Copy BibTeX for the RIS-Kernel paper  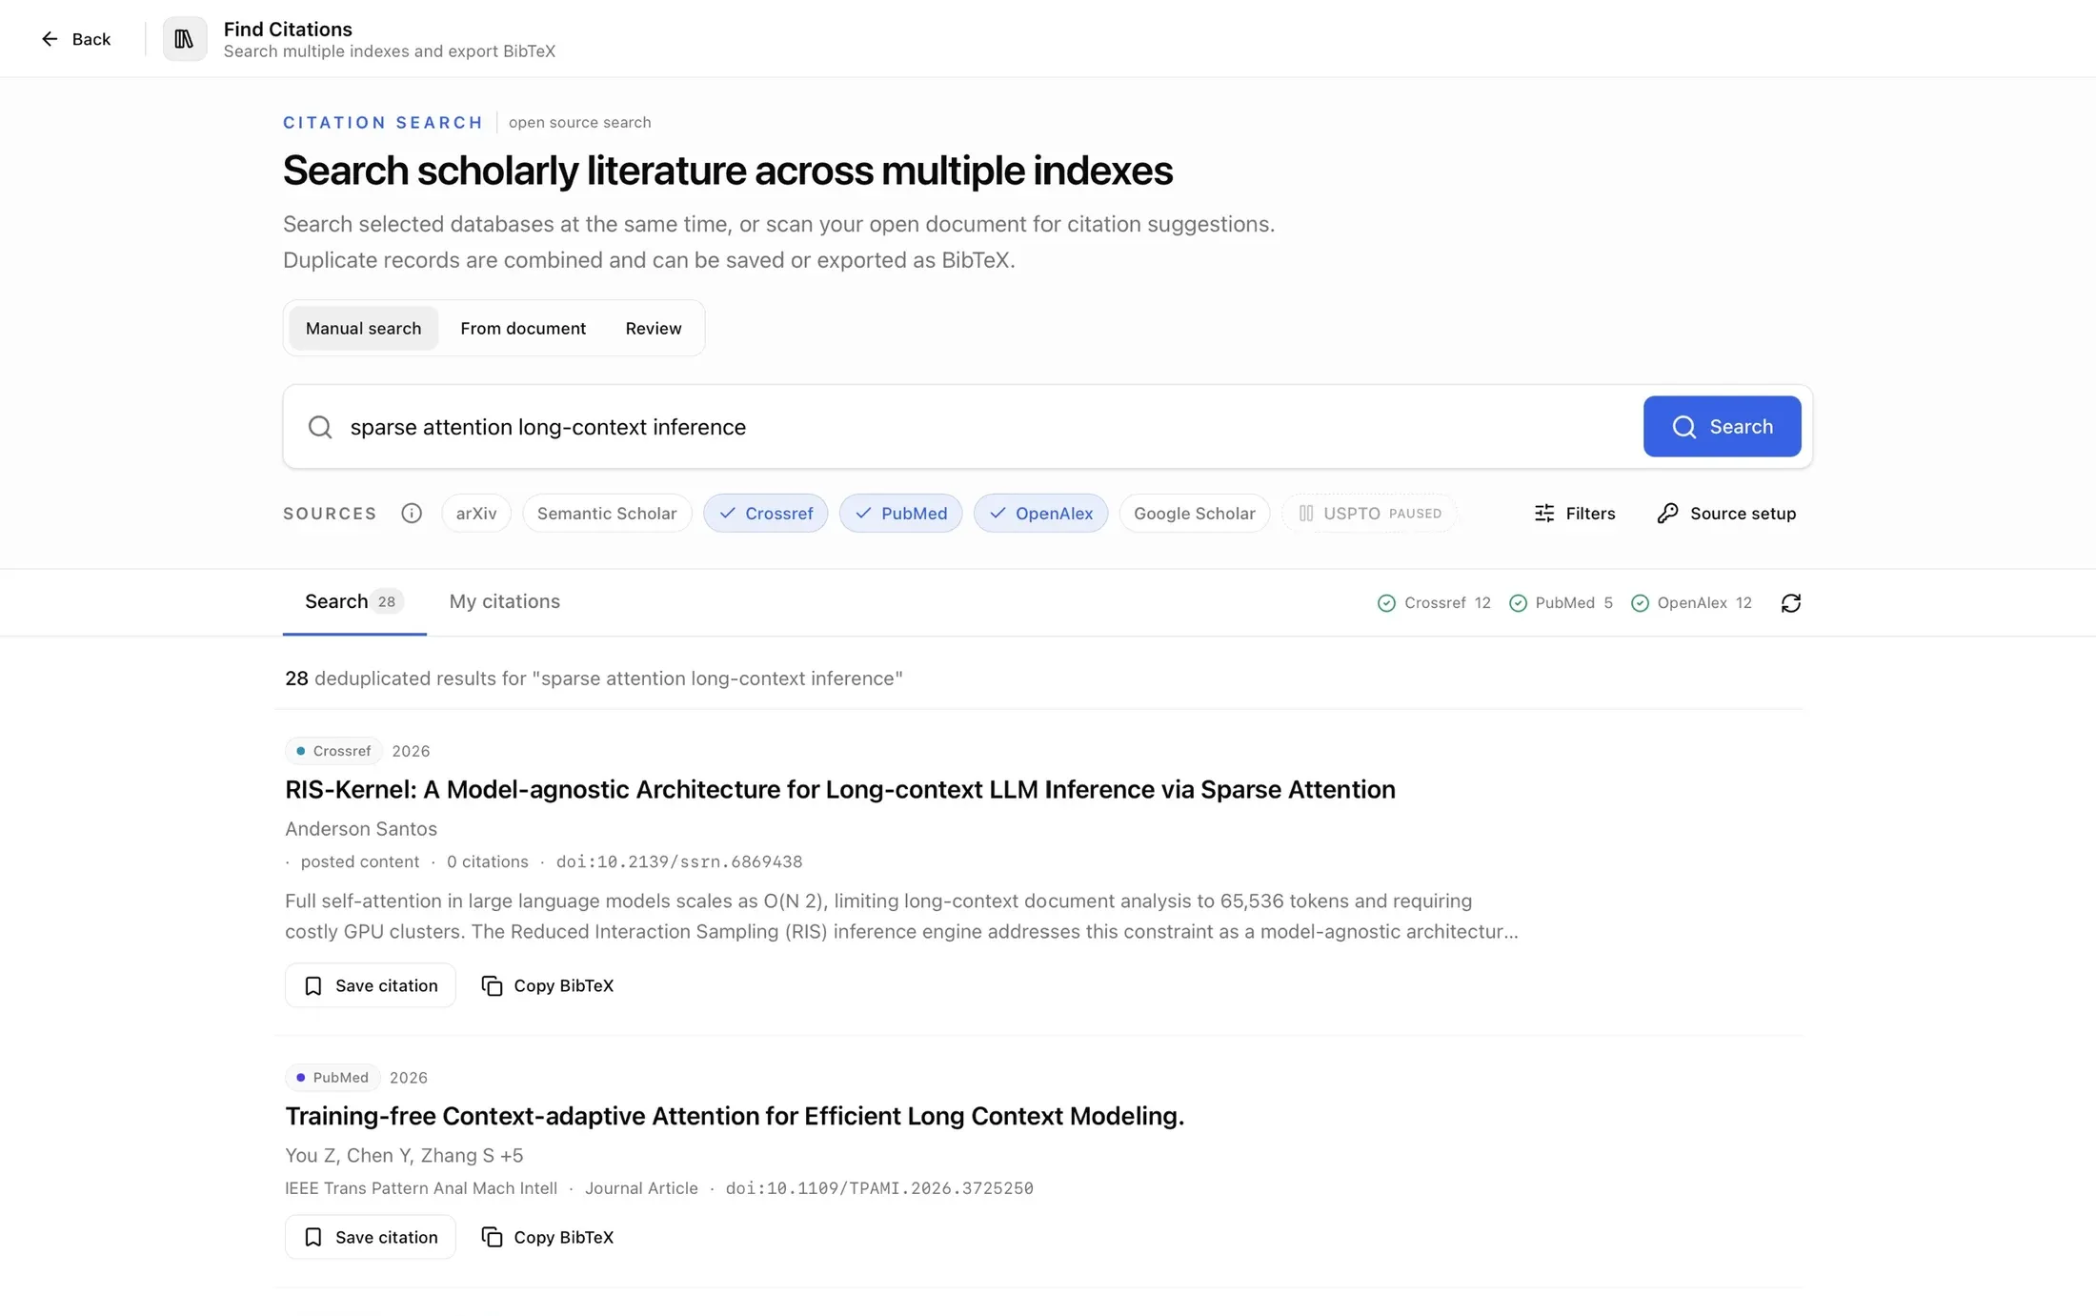point(548,986)
